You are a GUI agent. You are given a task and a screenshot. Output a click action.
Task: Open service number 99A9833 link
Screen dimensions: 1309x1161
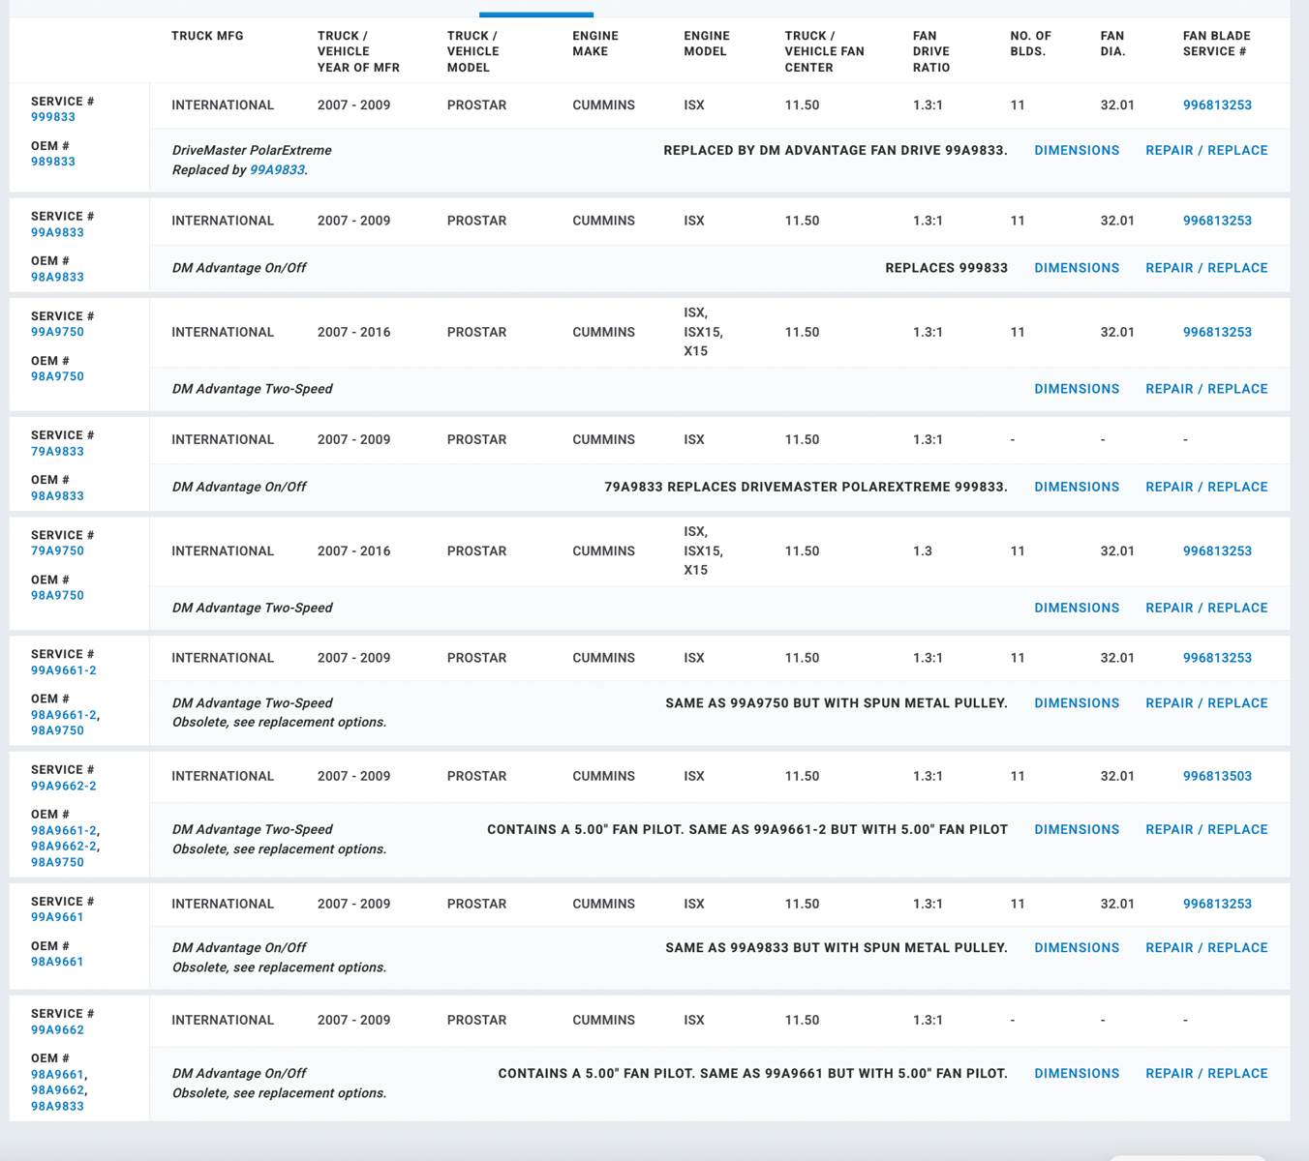pyautogui.click(x=57, y=232)
